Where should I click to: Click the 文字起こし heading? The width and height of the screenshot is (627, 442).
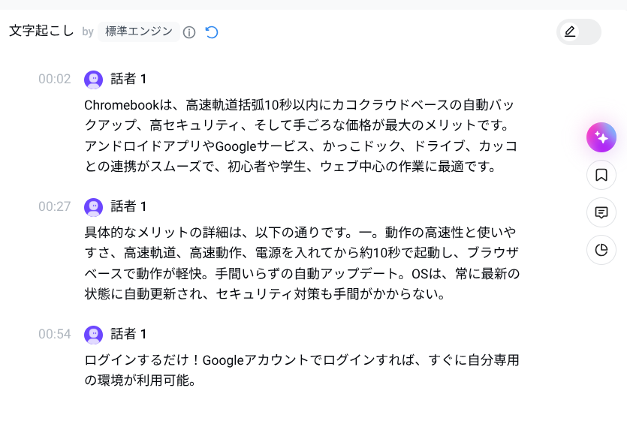[41, 32]
